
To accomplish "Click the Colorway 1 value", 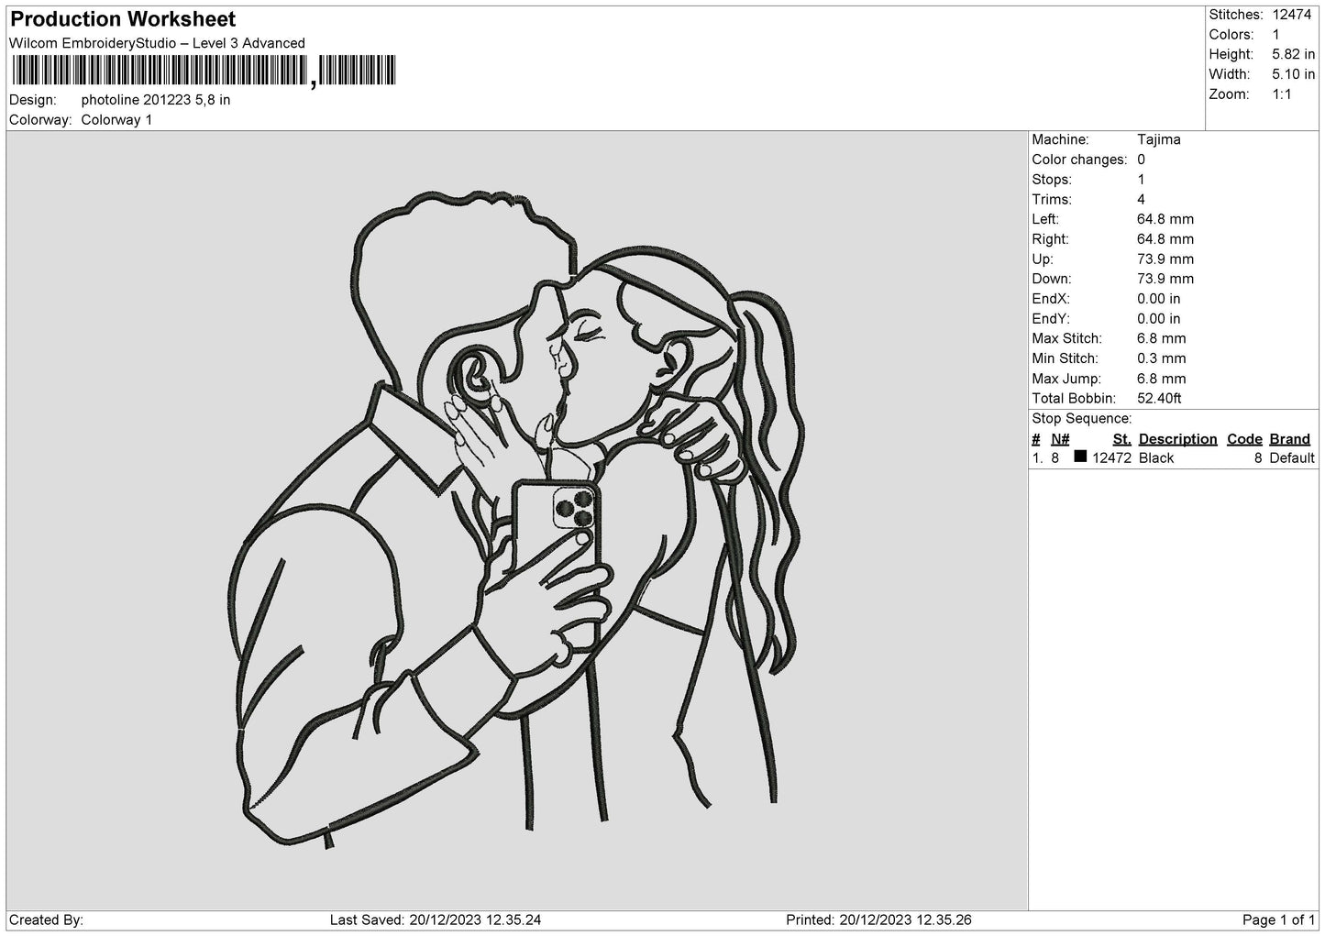I will click(116, 120).
